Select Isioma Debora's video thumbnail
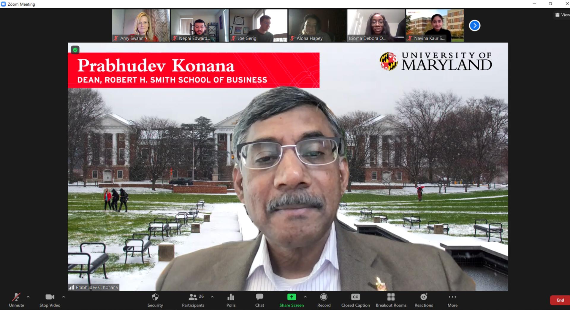Viewport: 570px width, 310px height. point(376,25)
